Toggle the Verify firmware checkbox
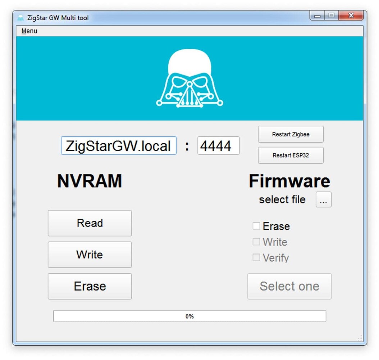379x360 pixels. [256, 257]
